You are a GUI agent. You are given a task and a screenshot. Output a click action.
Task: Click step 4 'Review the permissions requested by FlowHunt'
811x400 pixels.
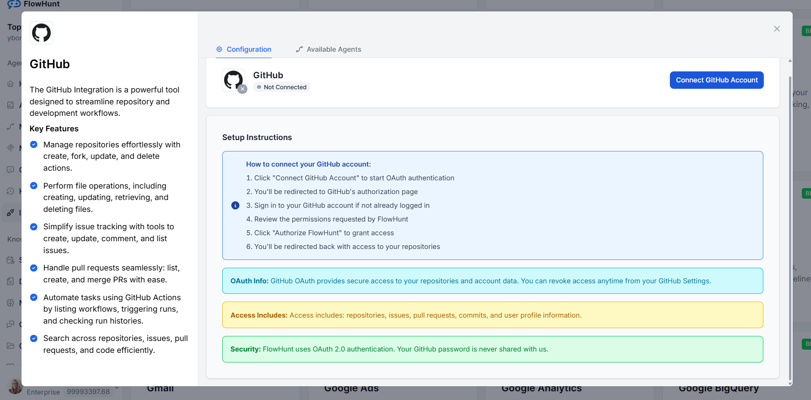coord(327,219)
